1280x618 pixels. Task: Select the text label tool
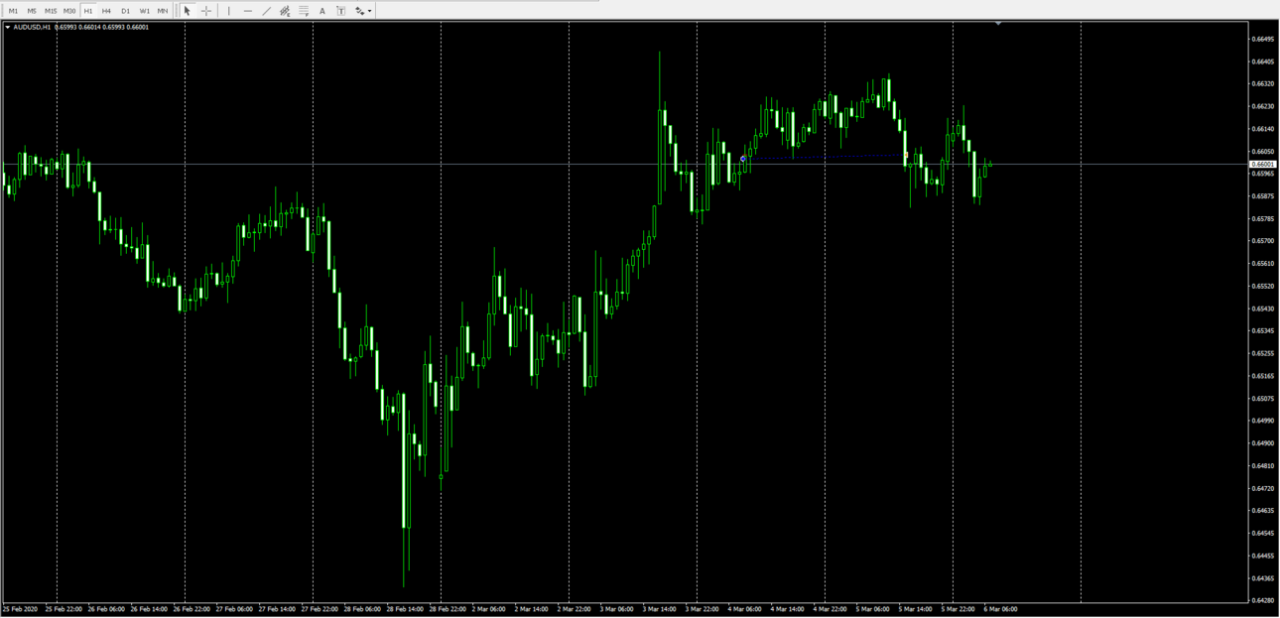pyautogui.click(x=341, y=11)
